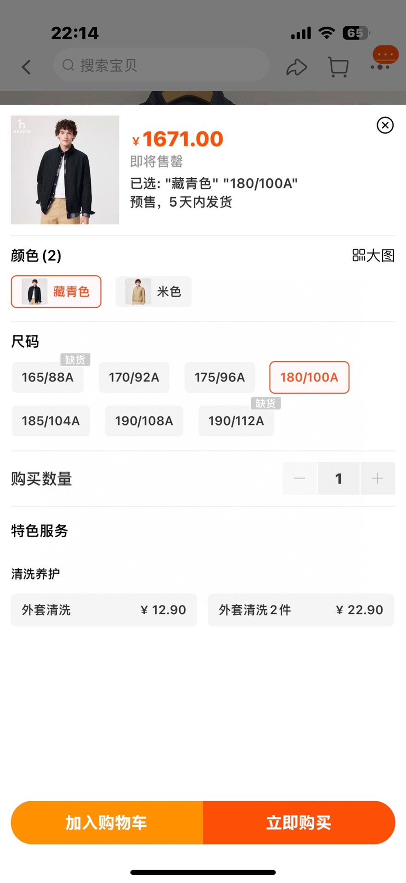This screenshot has width=406, height=883.
Task: Tap the back arrow icon
Action: pyautogui.click(x=27, y=67)
